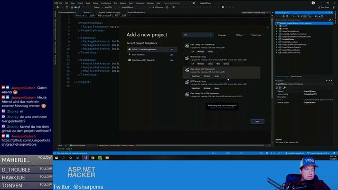This screenshot has height=190, width=338.
Task: Click the Active config row in Properties
Action: click(x=304, y=94)
